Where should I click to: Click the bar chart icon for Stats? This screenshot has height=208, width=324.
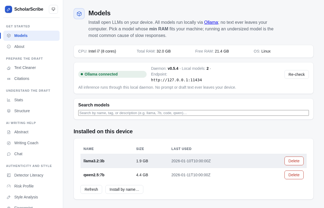(x=9, y=100)
